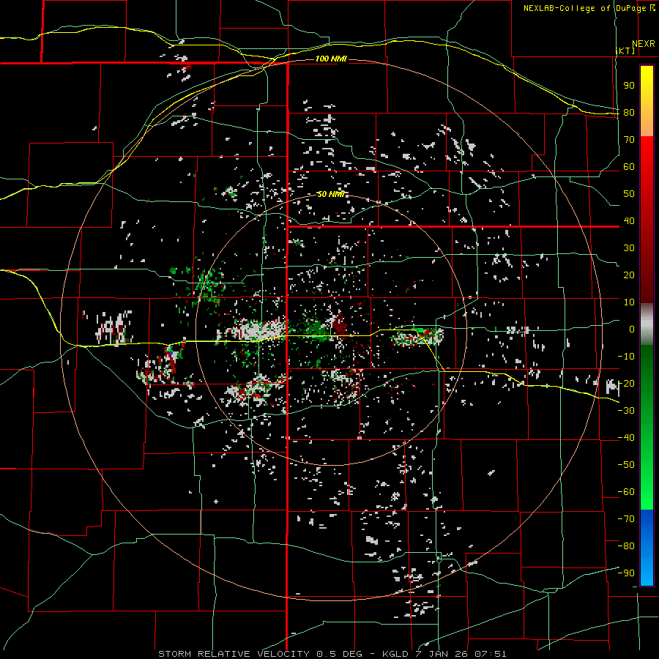The height and width of the screenshot is (659, 659).
Task: Click the -30 value on the velocity scale
Action: pyautogui.click(x=626, y=411)
